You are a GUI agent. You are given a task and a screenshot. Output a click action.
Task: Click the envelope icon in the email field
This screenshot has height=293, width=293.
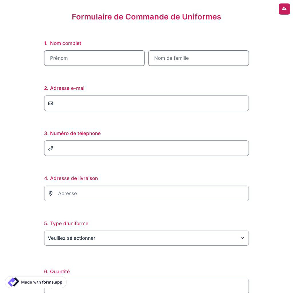51,103
